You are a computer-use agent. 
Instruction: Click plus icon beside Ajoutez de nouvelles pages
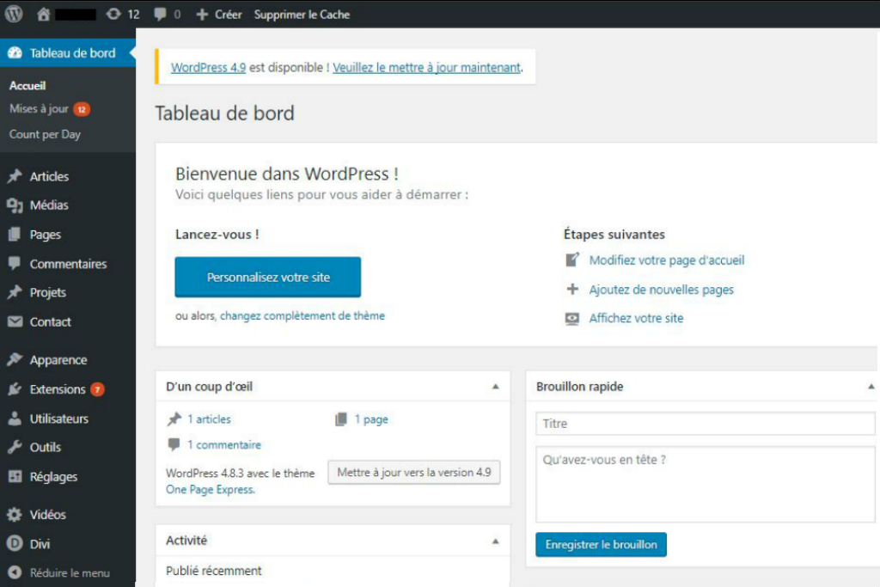point(571,289)
